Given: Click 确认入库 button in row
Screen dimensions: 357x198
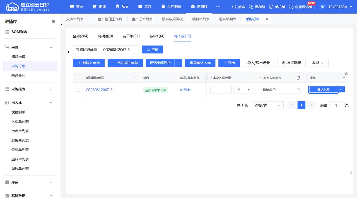Looking at the screenshot, I should pos(323,89).
